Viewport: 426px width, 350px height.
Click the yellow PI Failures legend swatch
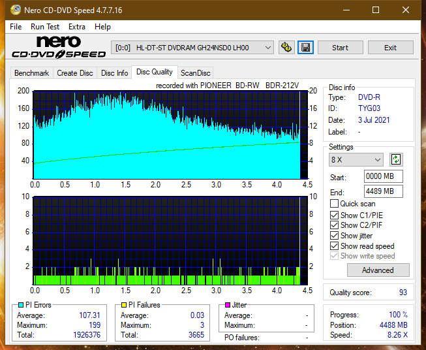point(124,305)
